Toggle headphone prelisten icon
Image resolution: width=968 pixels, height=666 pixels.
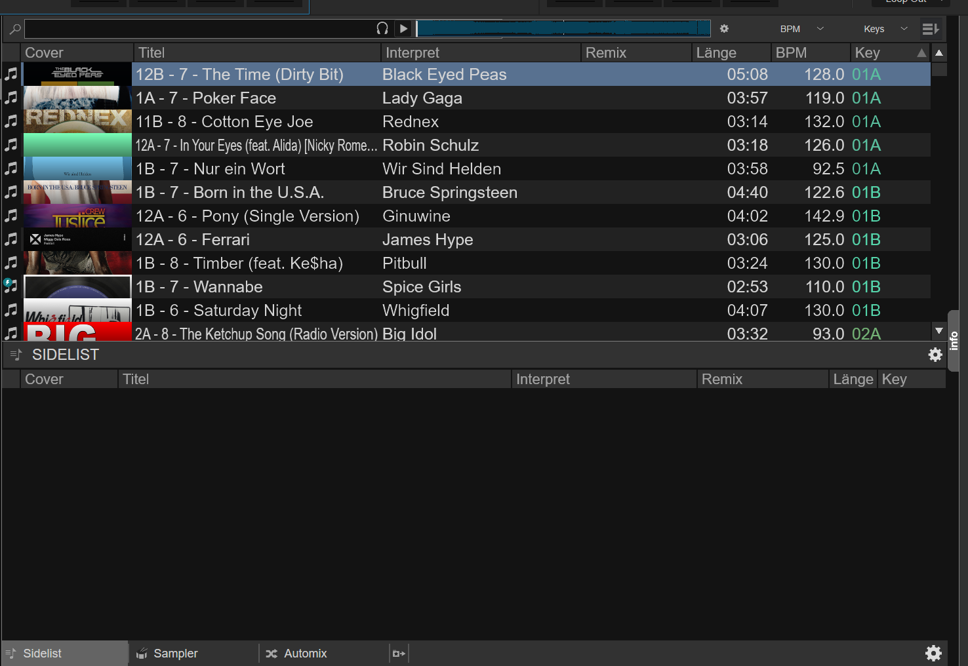[382, 28]
